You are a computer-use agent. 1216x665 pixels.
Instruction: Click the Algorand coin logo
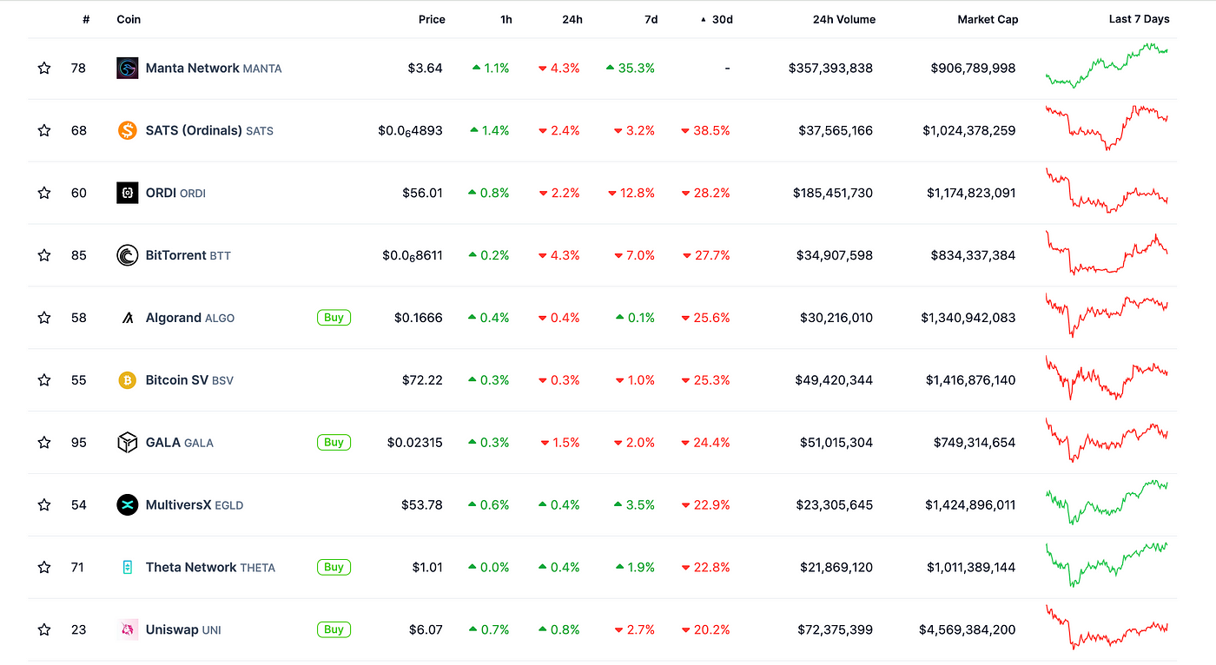click(x=128, y=318)
